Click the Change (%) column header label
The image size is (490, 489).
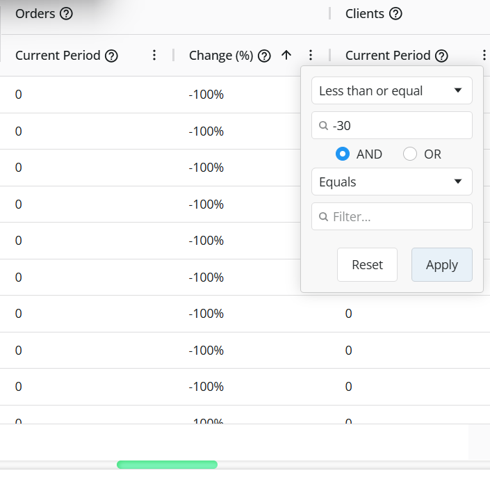pyautogui.click(x=220, y=56)
